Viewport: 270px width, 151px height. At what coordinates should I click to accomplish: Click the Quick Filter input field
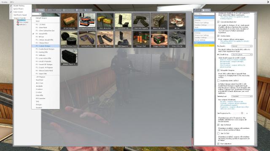(204, 14)
